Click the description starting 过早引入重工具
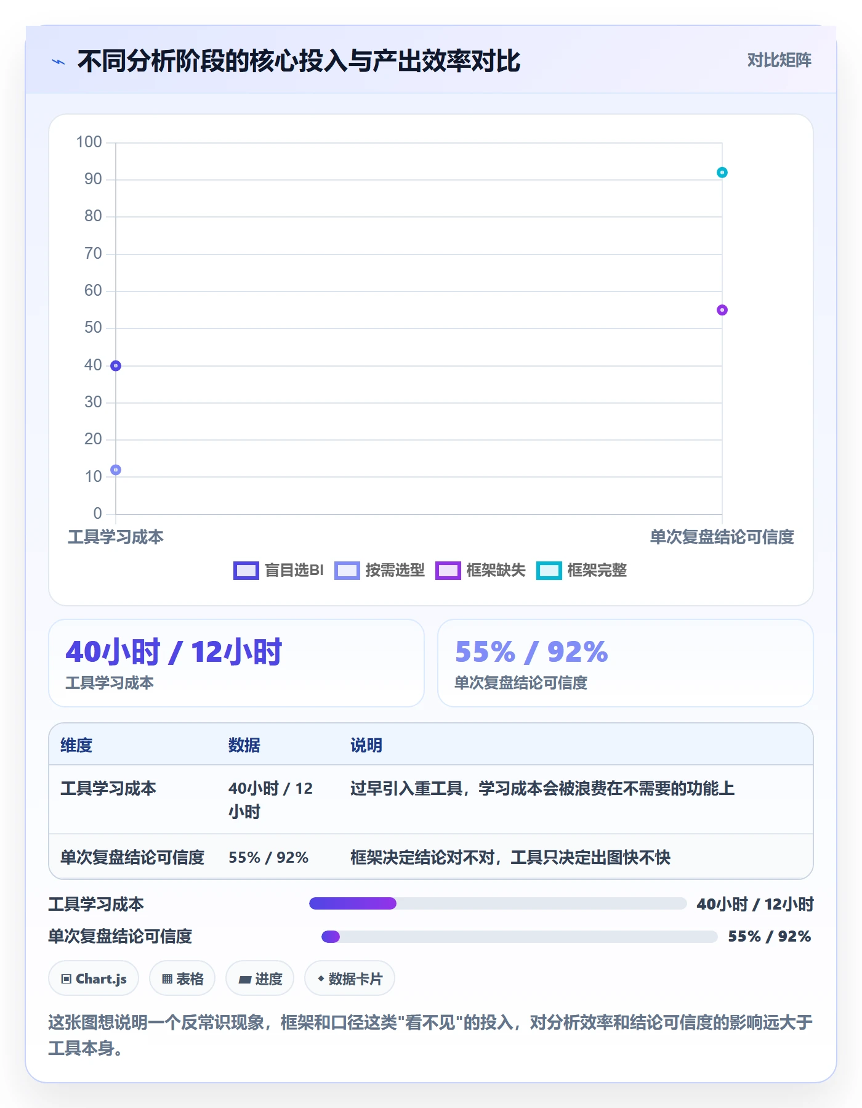 pyautogui.click(x=542, y=788)
